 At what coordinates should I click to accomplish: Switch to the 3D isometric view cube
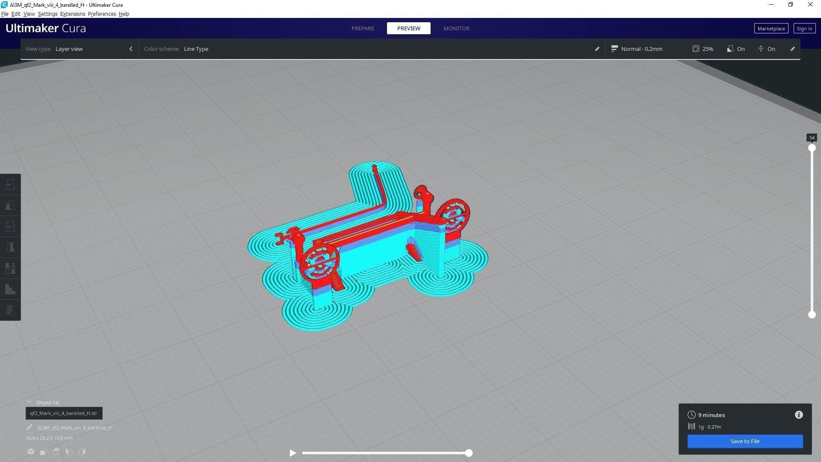coord(31,452)
